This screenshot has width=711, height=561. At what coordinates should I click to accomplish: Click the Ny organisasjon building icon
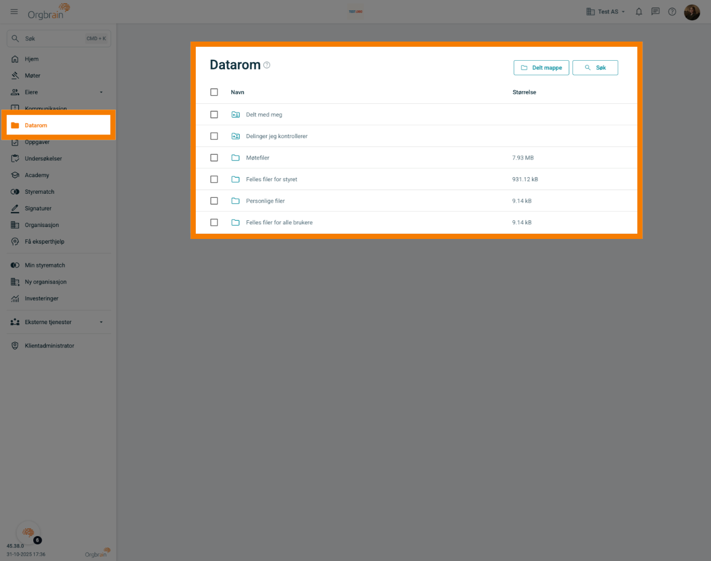click(15, 282)
